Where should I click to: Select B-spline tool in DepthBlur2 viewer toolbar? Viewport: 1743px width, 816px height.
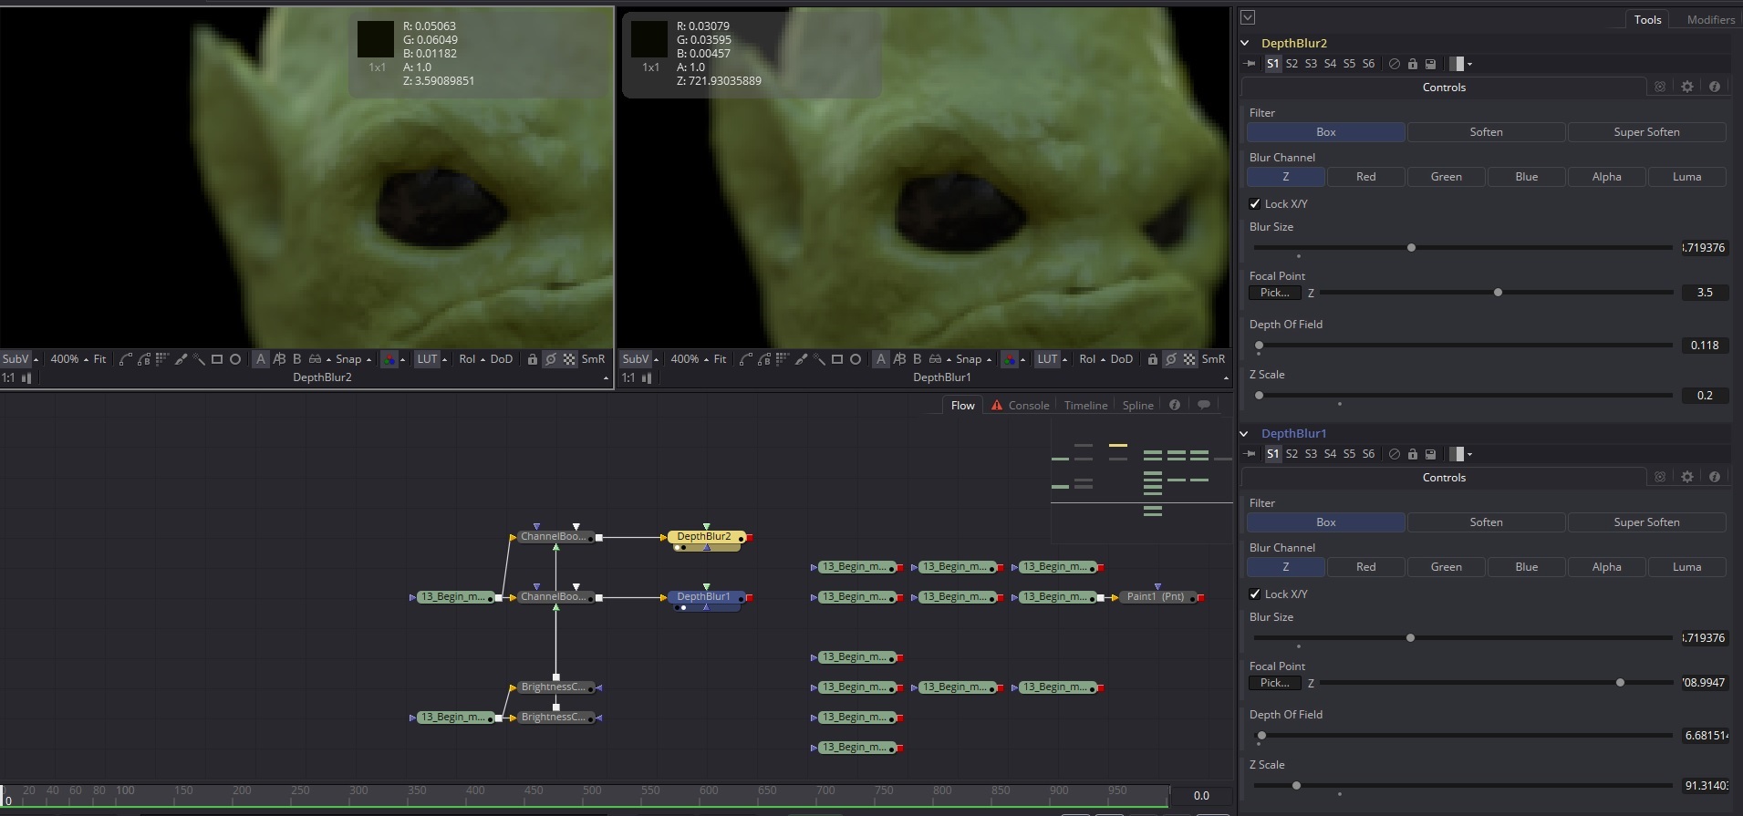click(x=144, y=359)
